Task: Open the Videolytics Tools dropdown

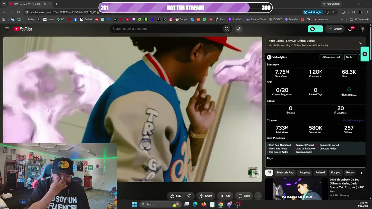Action: [350, 57]
